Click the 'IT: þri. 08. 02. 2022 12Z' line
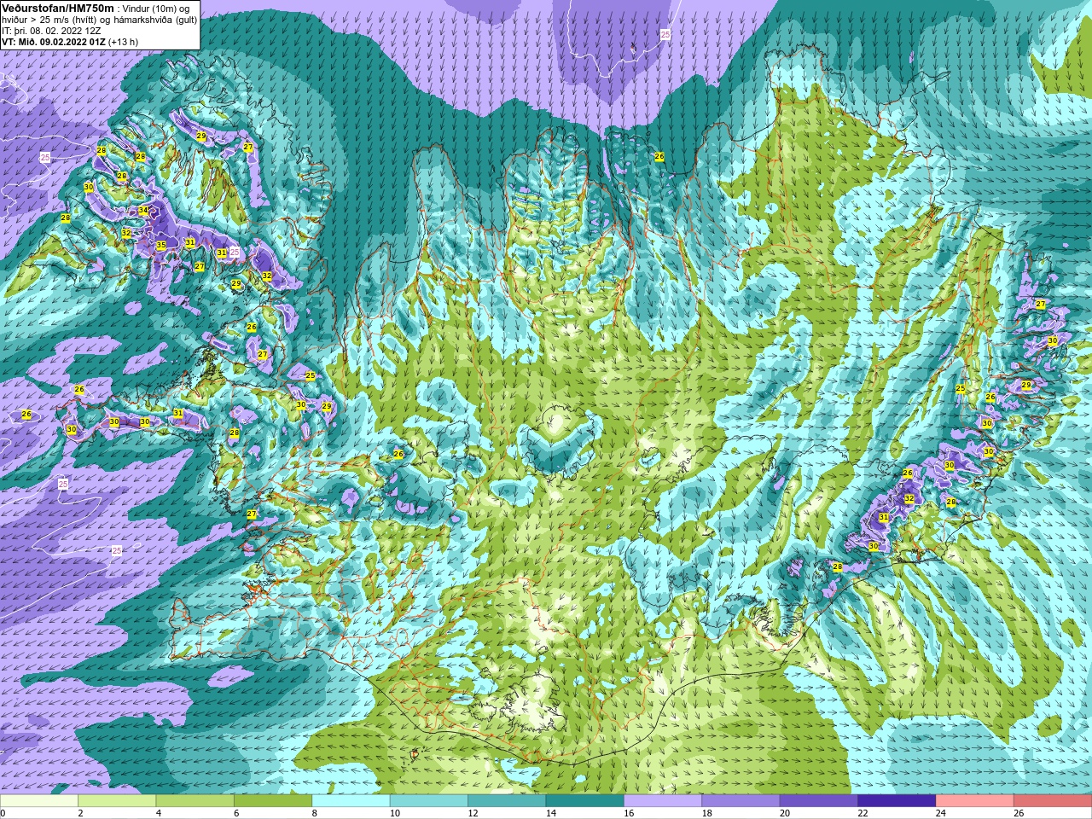 click(51, 31)
